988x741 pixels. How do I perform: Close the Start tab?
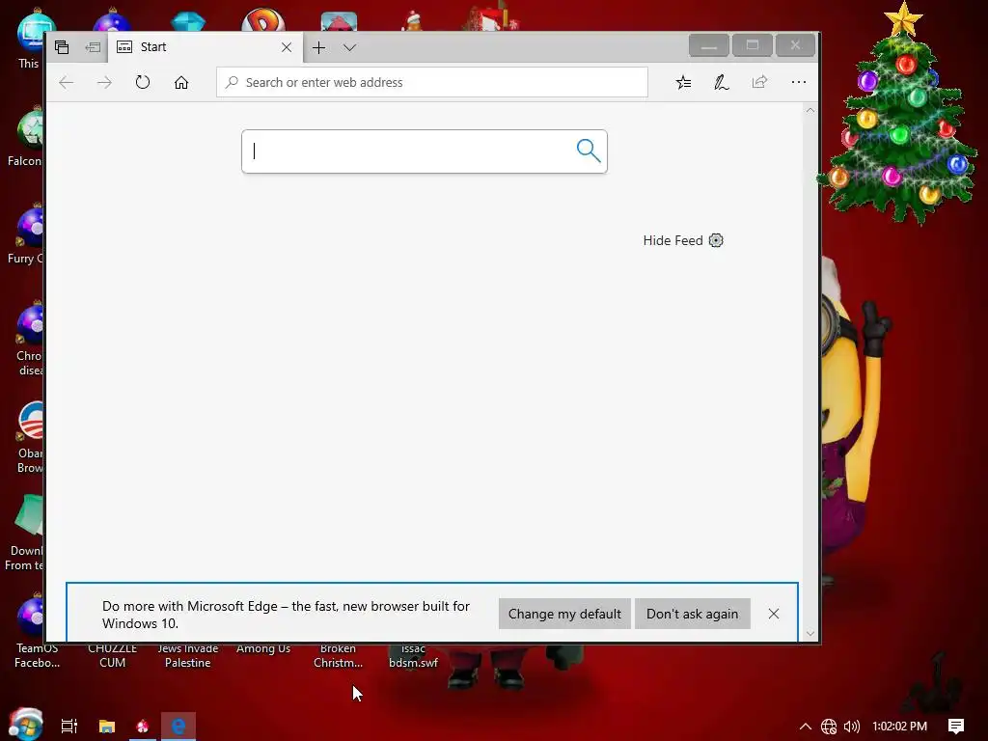(x=287, y=47)
